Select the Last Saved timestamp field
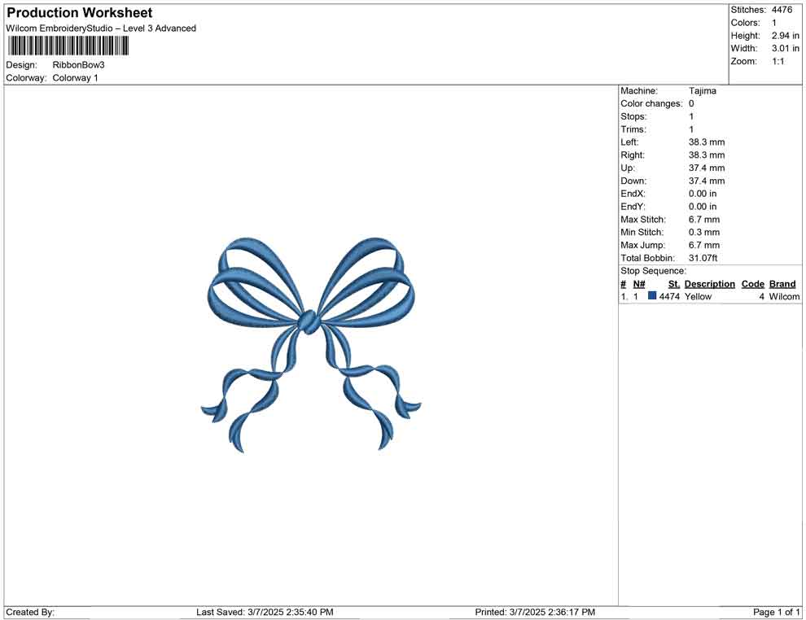This screenshot has width=806, height=620. 265,612
